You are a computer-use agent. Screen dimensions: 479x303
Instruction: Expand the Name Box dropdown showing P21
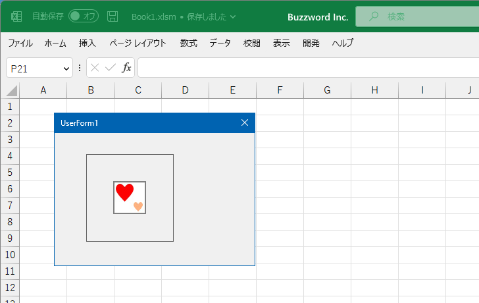(x=66, y=69)
